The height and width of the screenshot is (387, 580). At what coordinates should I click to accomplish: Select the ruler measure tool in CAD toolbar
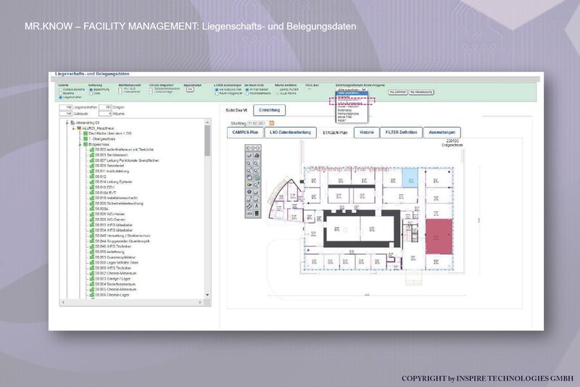[x=249, y=207]
